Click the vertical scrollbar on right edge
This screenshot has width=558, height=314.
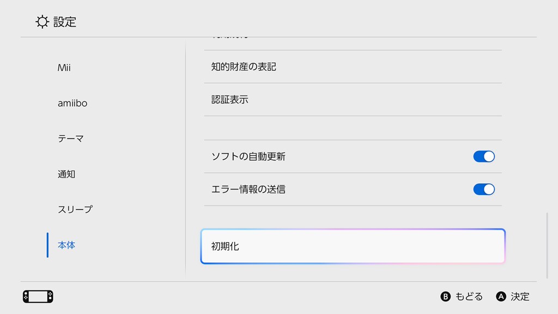click(547, 245)
